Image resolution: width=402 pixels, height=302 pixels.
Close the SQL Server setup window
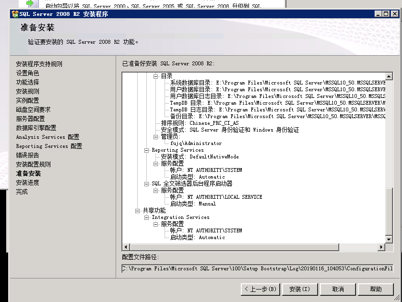pos(395,14)
